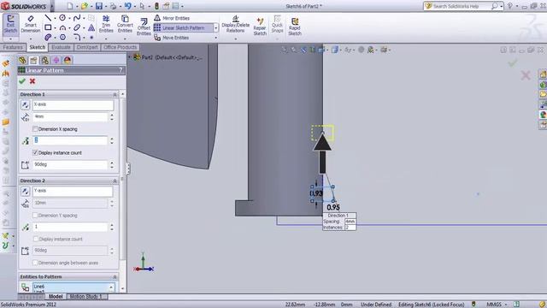This screenshot has height=308, width=547.
Task: Click Move Entities command
Action: click(x=172, y=38)
